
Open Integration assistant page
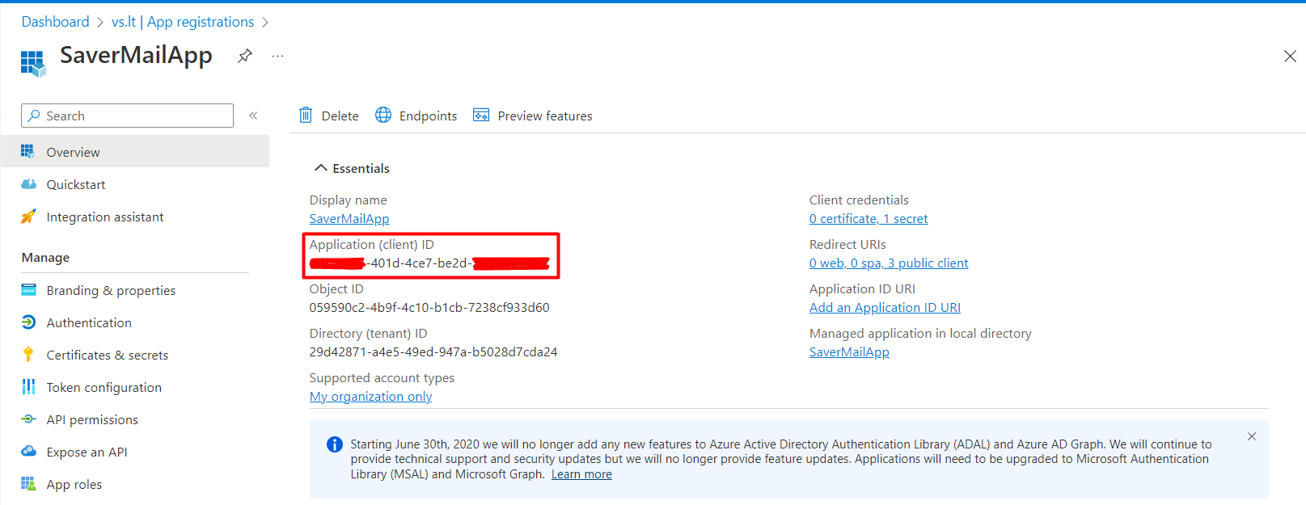coord(135,217)
